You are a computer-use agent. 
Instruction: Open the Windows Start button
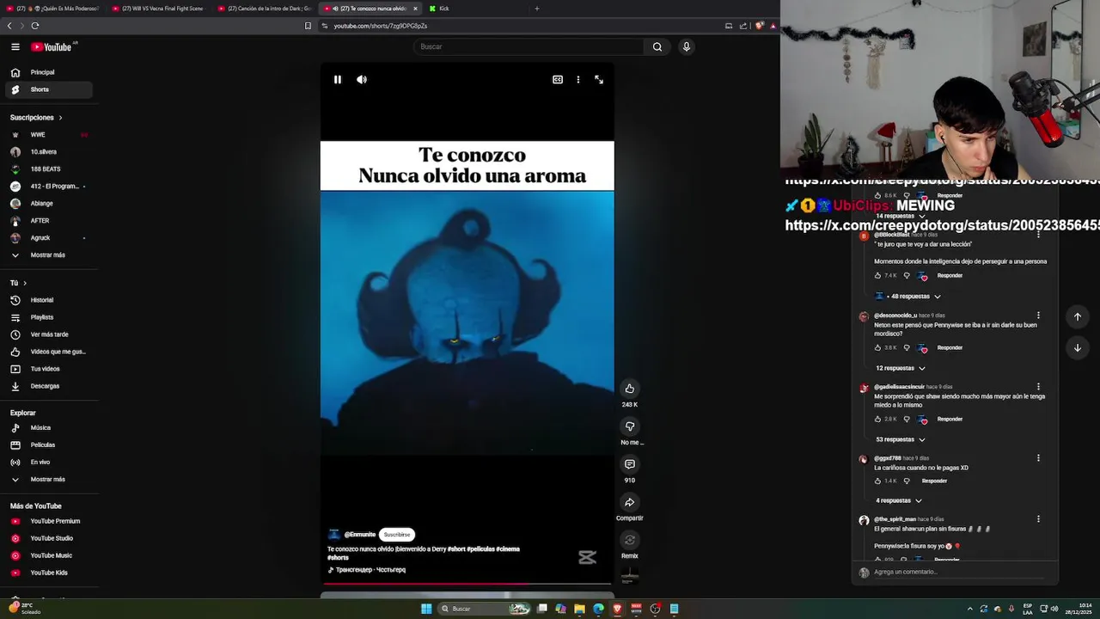pyautogui.click(x=426, y=609)
